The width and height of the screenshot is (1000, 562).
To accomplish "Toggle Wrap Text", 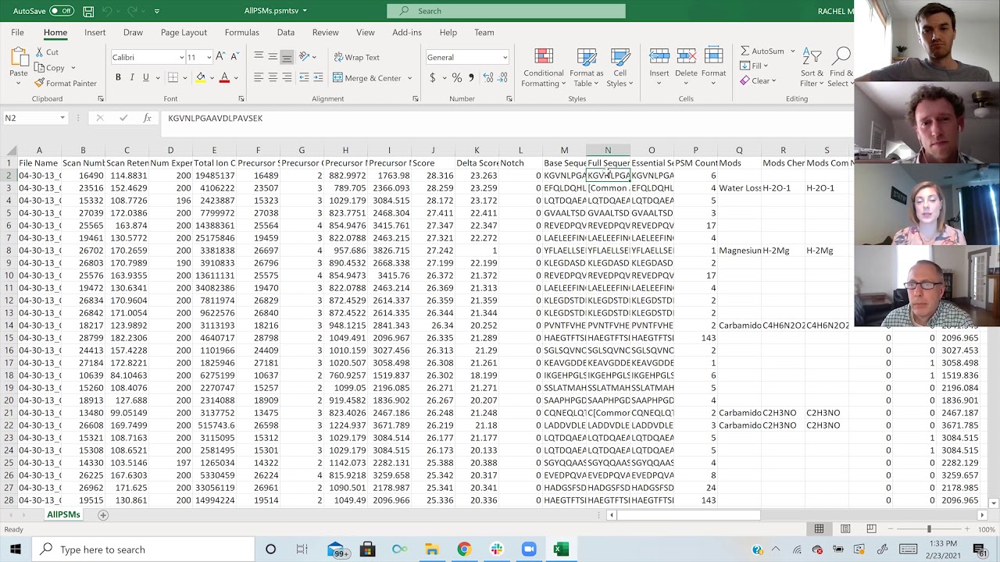I will [x=356, y=57].
